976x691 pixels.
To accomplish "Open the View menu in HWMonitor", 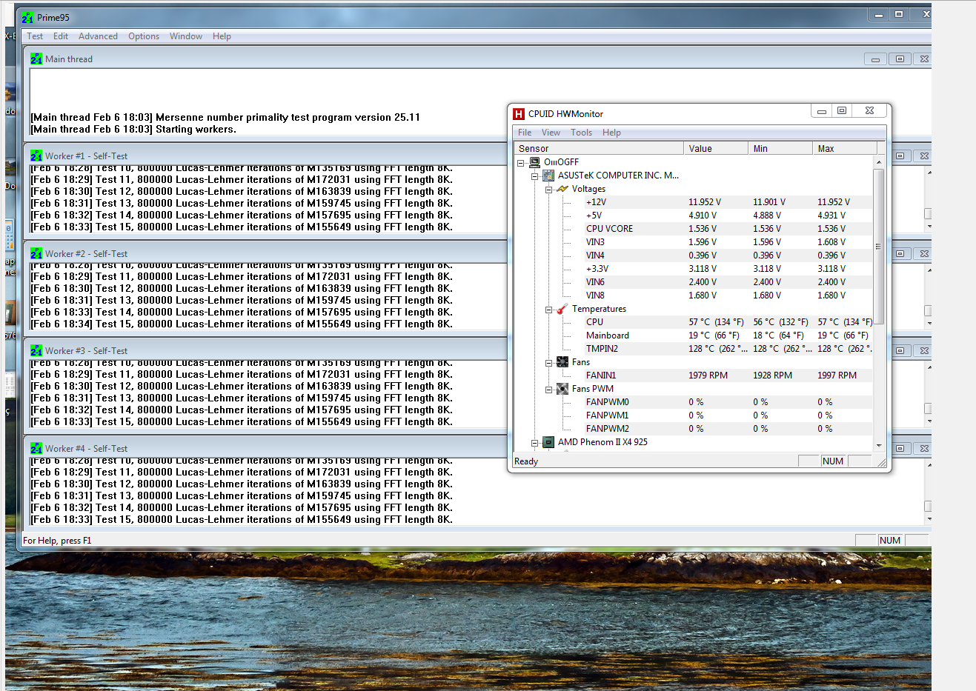I will [x=551, y=133].
